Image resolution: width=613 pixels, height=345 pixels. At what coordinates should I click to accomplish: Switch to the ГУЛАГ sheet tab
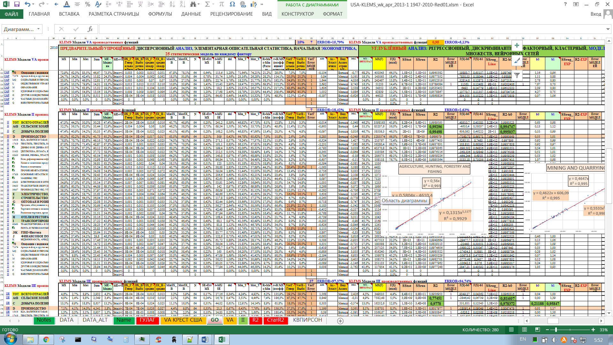[x=147, y=320]
